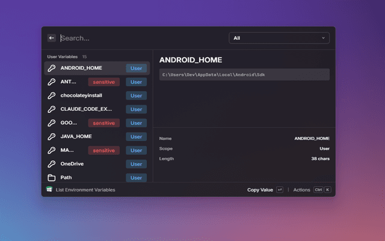This screenshot has height=241, width=385.
Task: Click Copy Value button
Action: 260,190
